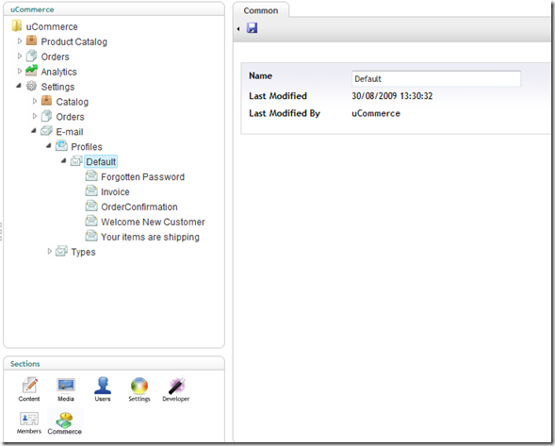Viewport: 555px width, 446px height.
Task: Expand the Product Catalog node
Action: click(20, 41)
